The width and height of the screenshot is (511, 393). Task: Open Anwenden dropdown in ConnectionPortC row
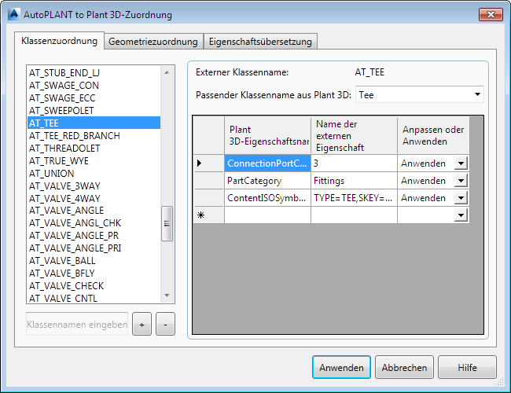461,163
